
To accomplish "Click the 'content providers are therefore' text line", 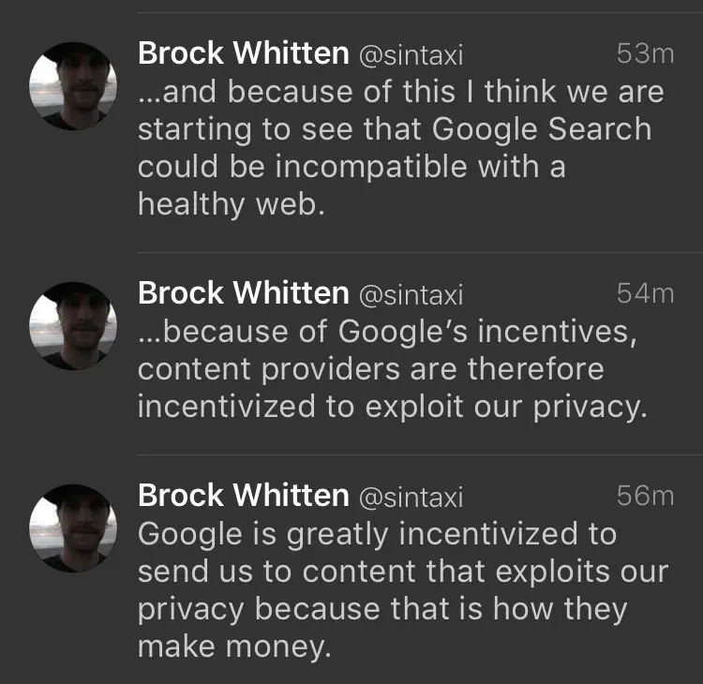I will 370,369.
